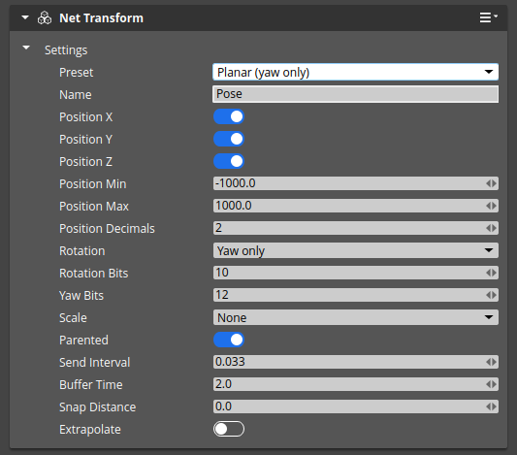Click the Yaw Bits label
The image size is (517, 455).
tap(81, 296)
